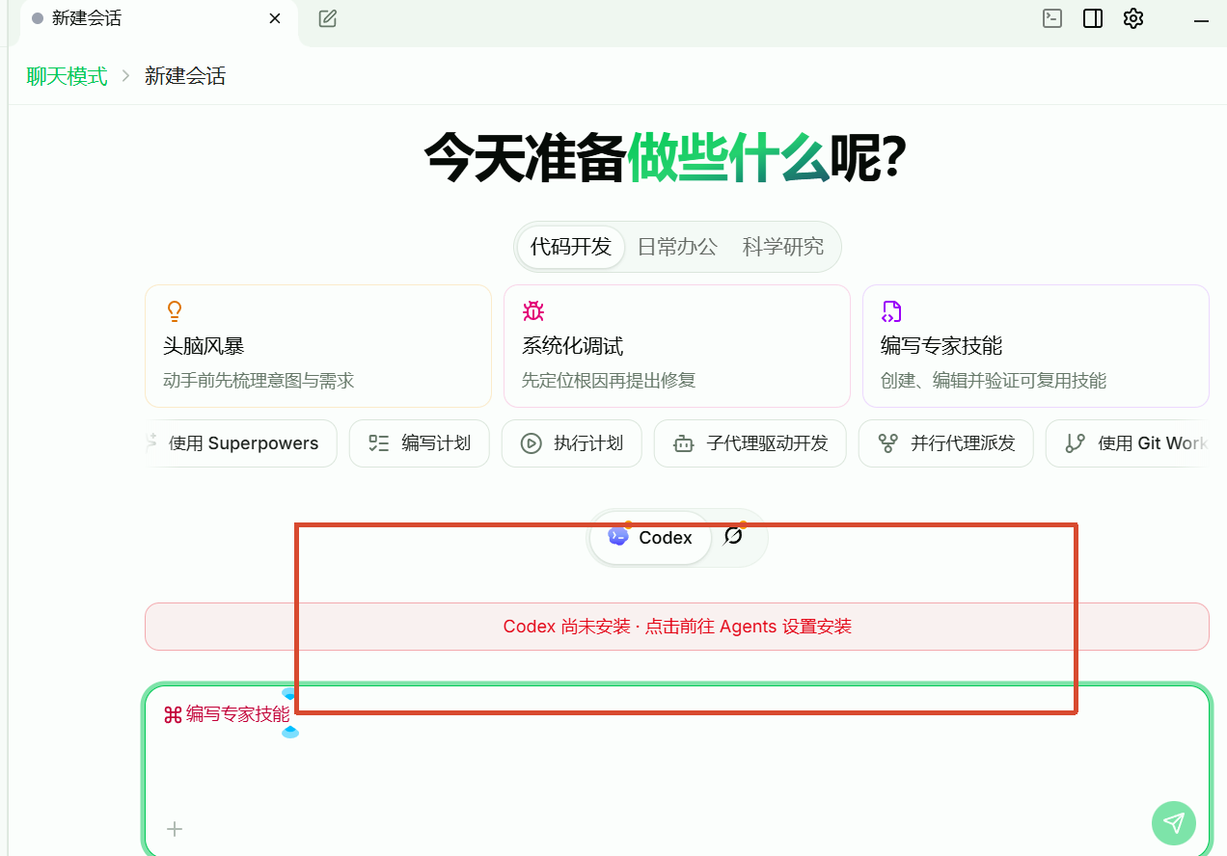Click the bug icon on 系统化调试

pyautogui.click(x=533, y=311)
